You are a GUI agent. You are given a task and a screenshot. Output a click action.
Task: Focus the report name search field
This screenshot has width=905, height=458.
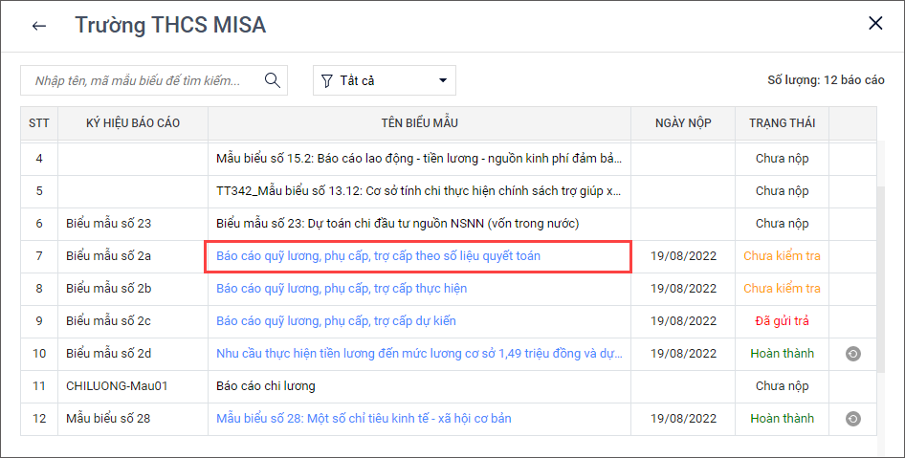point(143,81)
